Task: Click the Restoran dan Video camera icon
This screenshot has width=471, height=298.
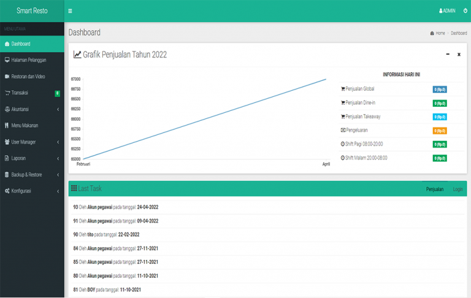Action: 7,77
